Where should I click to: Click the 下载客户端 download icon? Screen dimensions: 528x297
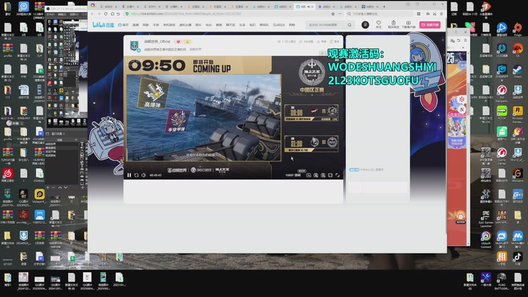coord(408,24)
